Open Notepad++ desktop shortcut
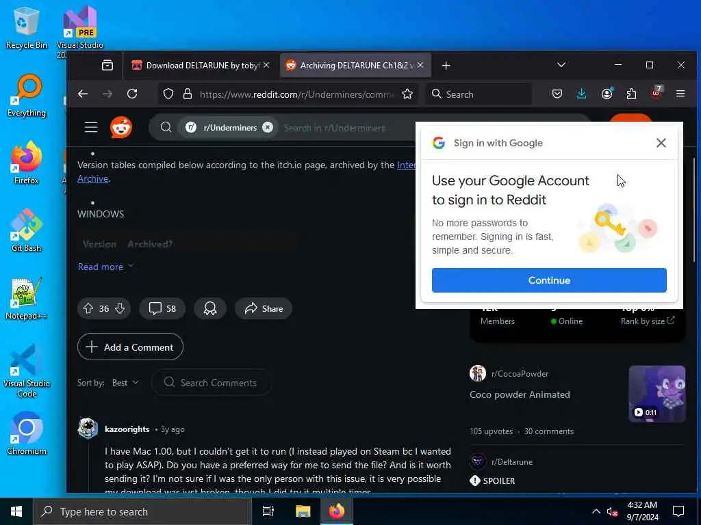The height and width of the screenshot is (525, 701). click(27, 298)
